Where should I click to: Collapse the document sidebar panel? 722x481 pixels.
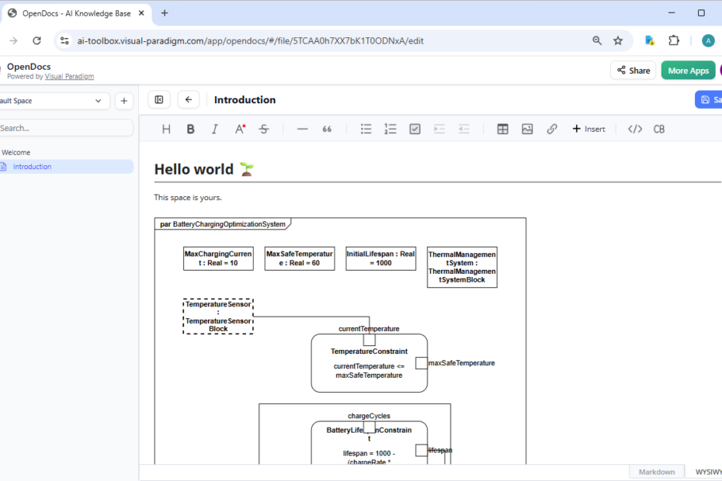(159, 99)
